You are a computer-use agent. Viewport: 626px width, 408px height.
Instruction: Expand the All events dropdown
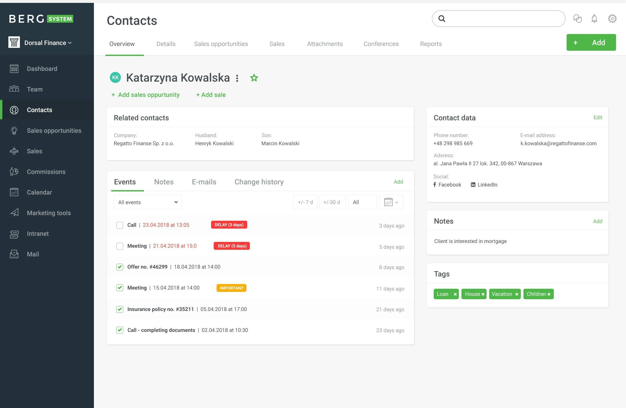[148, 202]
